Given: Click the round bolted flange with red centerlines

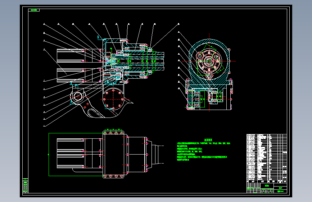Looking at the screenshot, I should pos(113,99).
